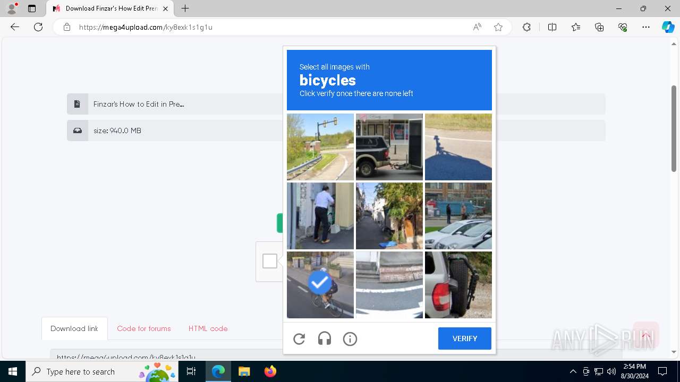Open File Explorer on taskbar

tap(244, 371)
